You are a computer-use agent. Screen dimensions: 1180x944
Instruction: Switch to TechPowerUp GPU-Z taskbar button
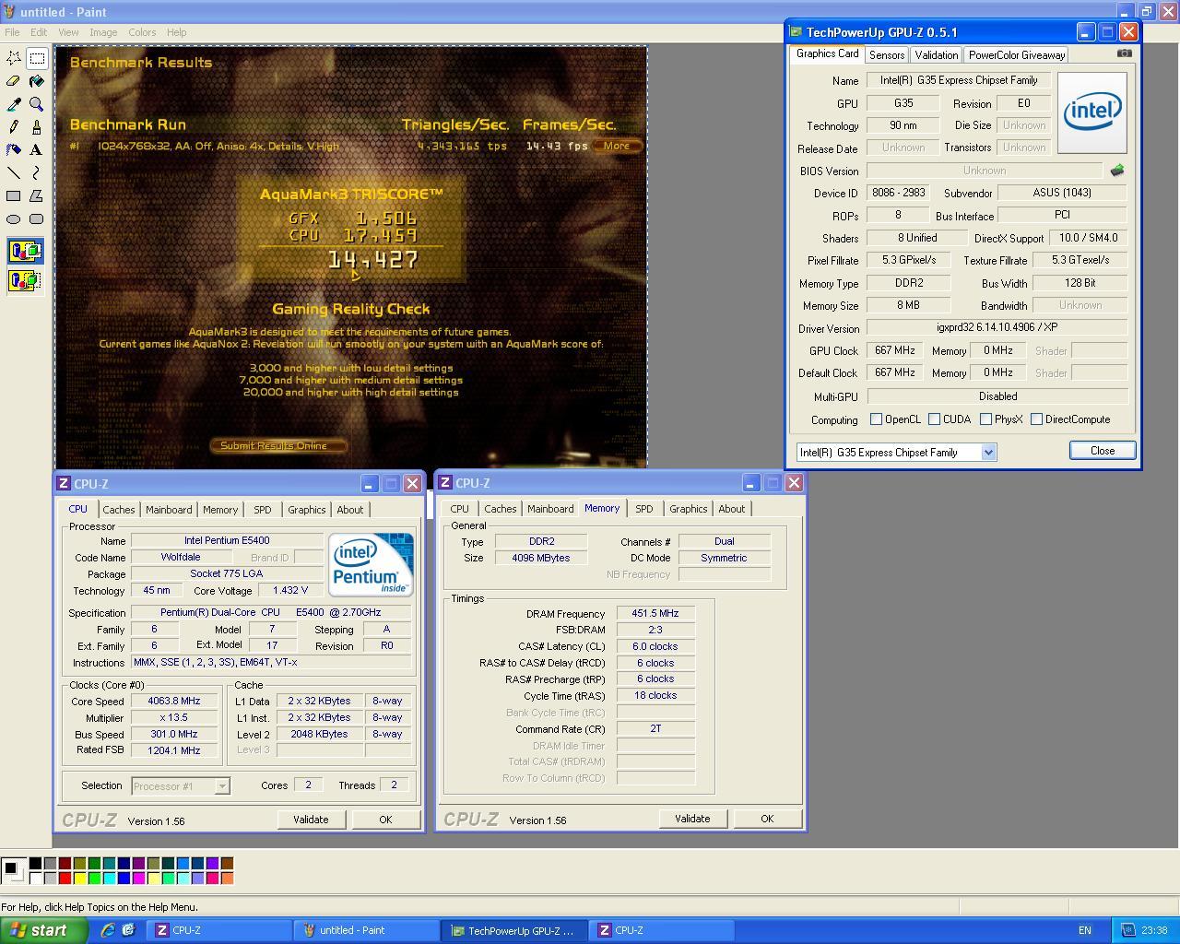[513, 930]
